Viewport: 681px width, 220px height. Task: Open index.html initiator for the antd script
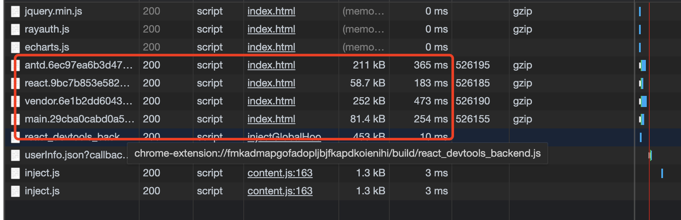point(271,65)
